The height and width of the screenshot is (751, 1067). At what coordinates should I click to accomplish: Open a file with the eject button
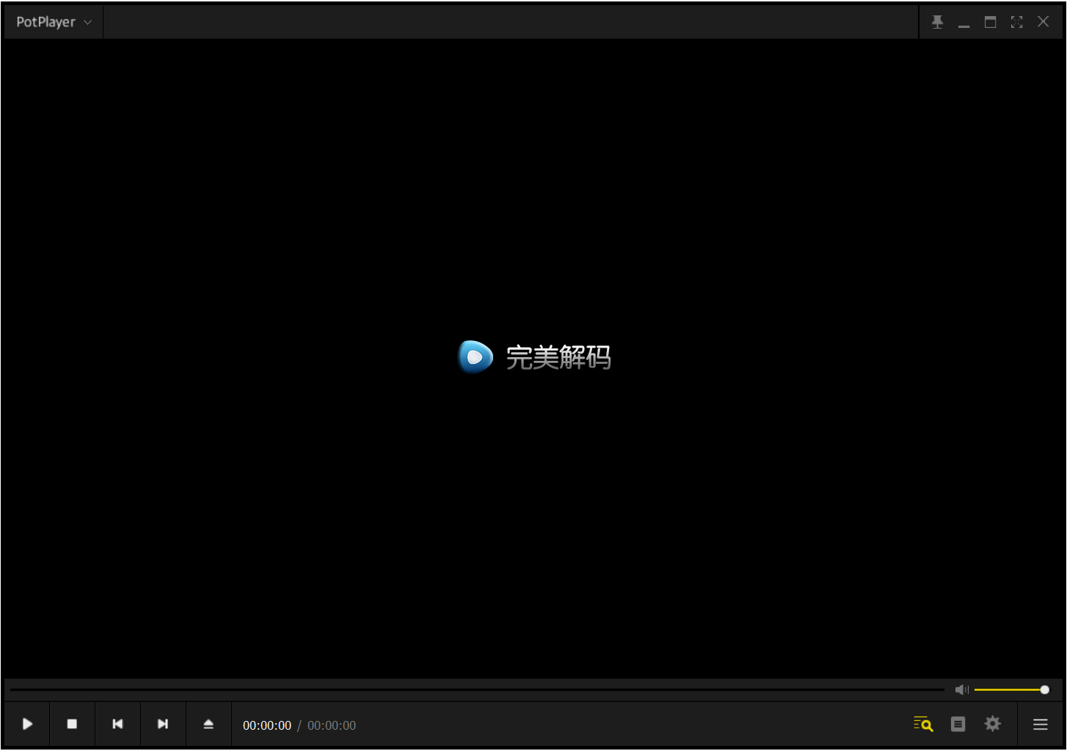208,724
